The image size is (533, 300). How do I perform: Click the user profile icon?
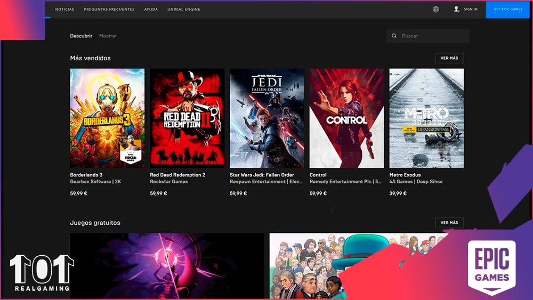(457, 9)
